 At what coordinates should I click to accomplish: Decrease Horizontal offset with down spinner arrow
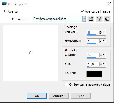click(x=100, y=42)
